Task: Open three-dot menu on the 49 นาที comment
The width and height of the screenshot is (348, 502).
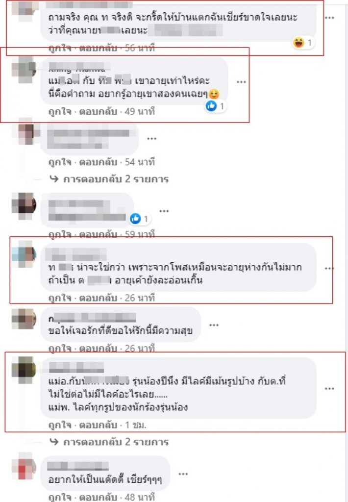Action: pyautogui.click(x=241, y=82)
